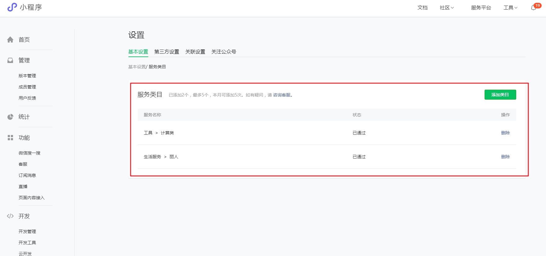Switch to the 基本设置 tab

[138, 52]
